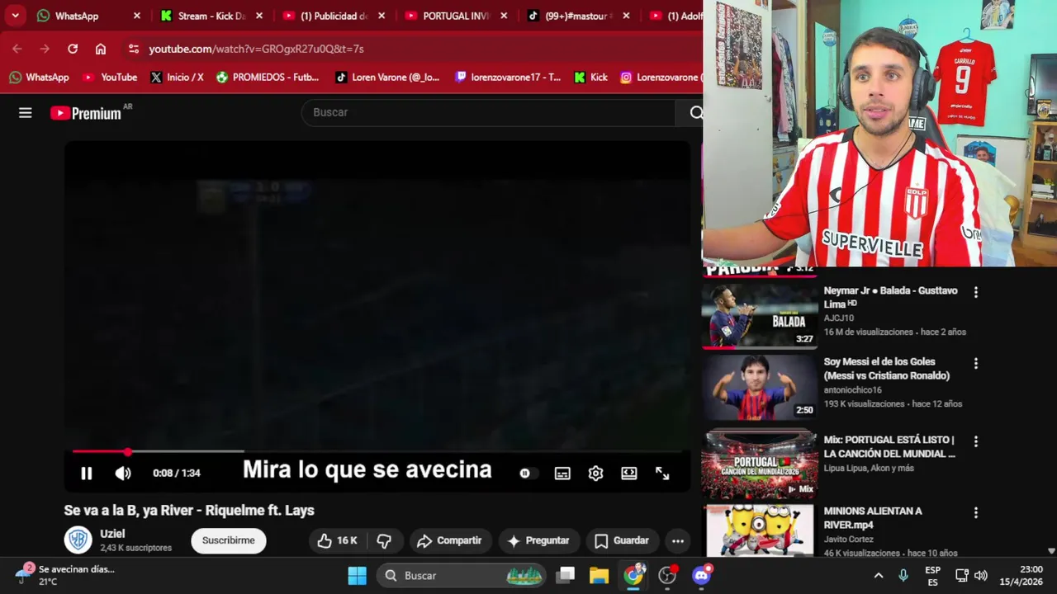Switch to the (1) Adolf tab
The height and width of the screenshot is (594, 1057).
674,16
